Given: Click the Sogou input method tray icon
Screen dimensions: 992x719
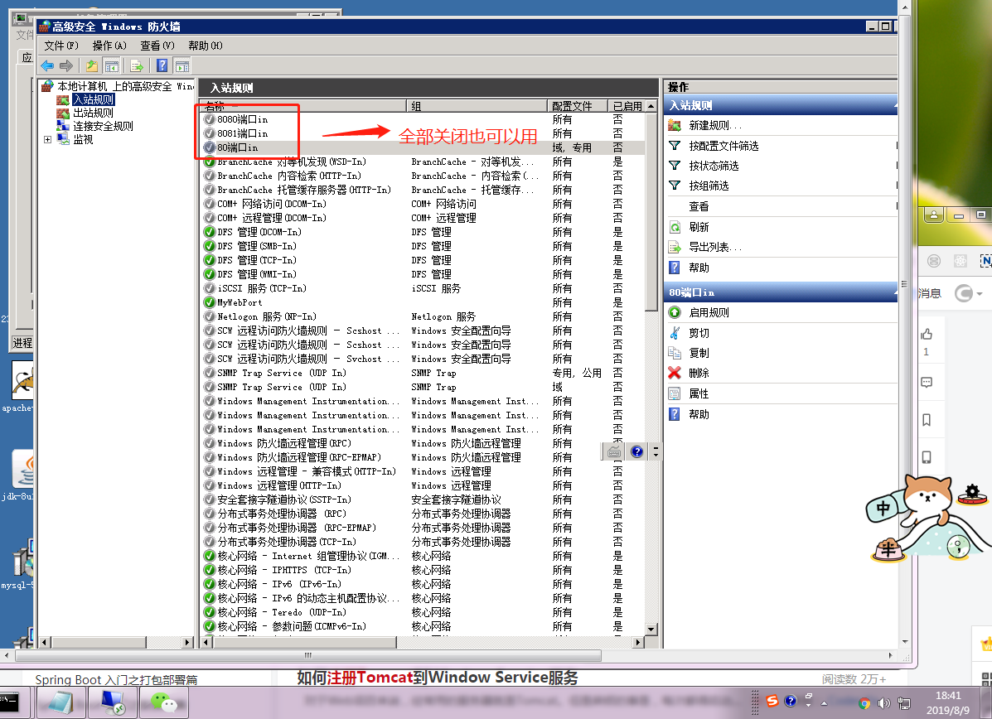Looking at the screenshot, I should point(772,702).
